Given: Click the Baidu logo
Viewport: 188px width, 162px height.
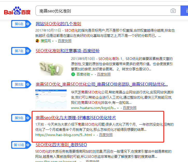Looking at the screenshot, I should coord(17,11).
